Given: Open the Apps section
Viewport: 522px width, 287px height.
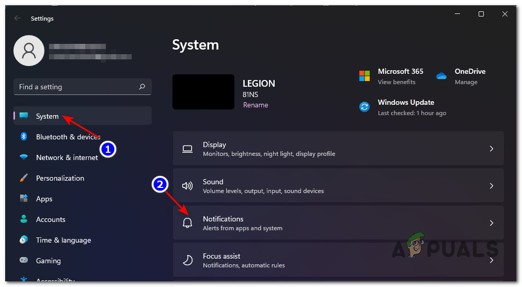Looking at the screenshot, I should tap(83, 198).
